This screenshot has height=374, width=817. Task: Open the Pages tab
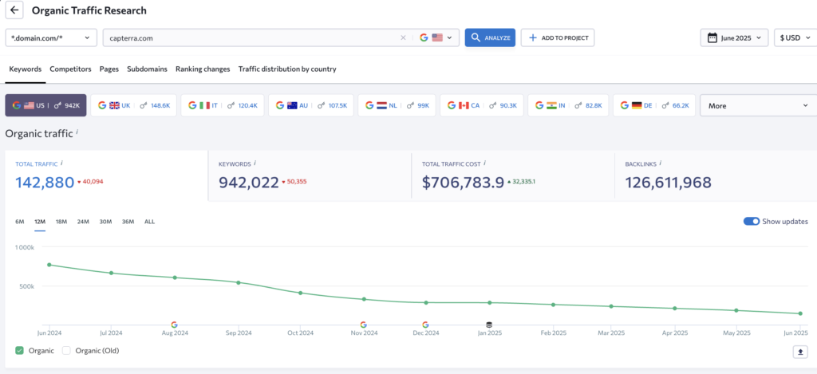point(109,69)
